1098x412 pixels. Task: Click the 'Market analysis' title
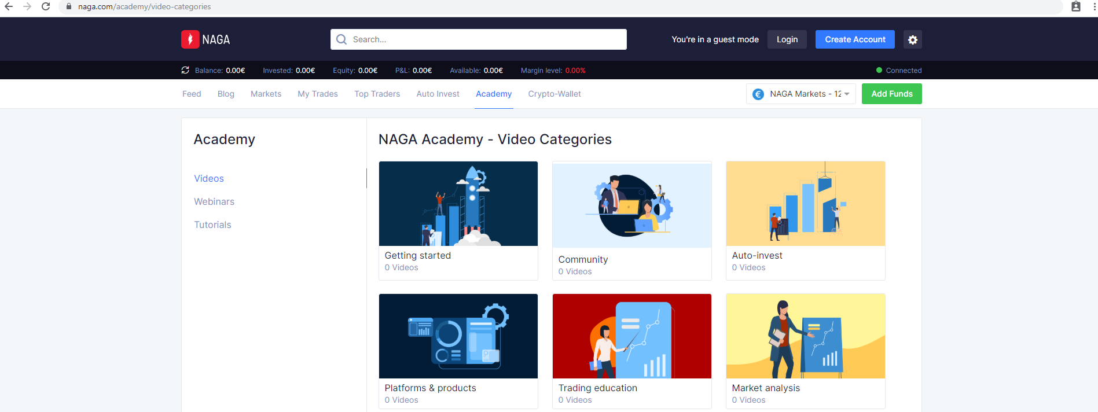click(766, 388)
